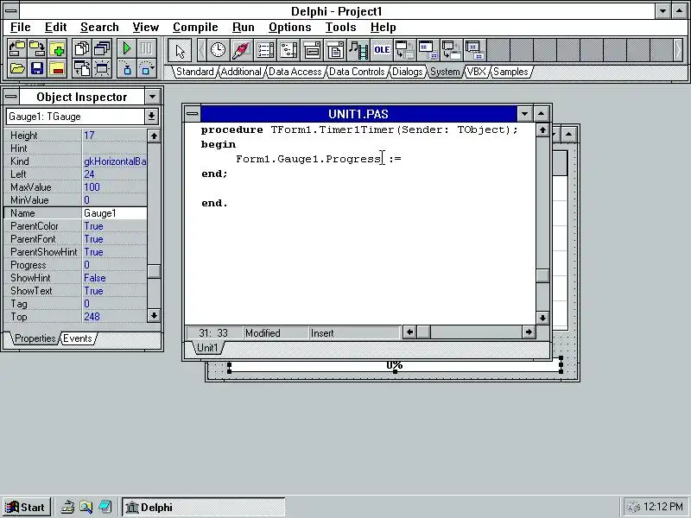
Task: Select the DdeServerConv component icon
Action: pos(452,50)
